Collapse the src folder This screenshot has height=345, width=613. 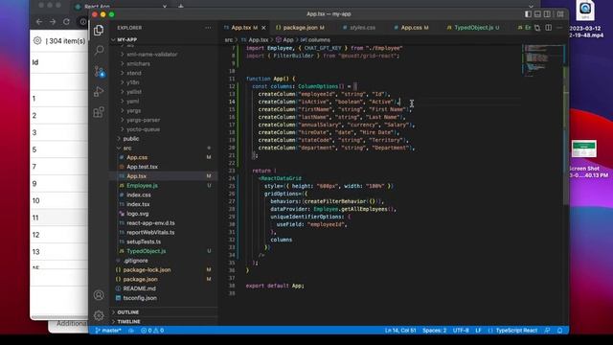(x=127, y=149)
